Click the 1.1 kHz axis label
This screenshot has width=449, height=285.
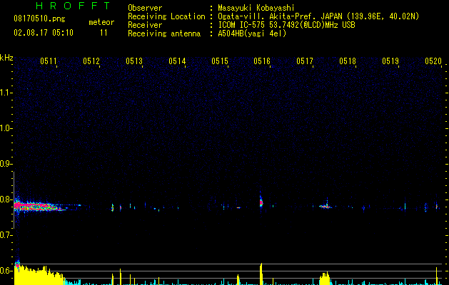6,93
